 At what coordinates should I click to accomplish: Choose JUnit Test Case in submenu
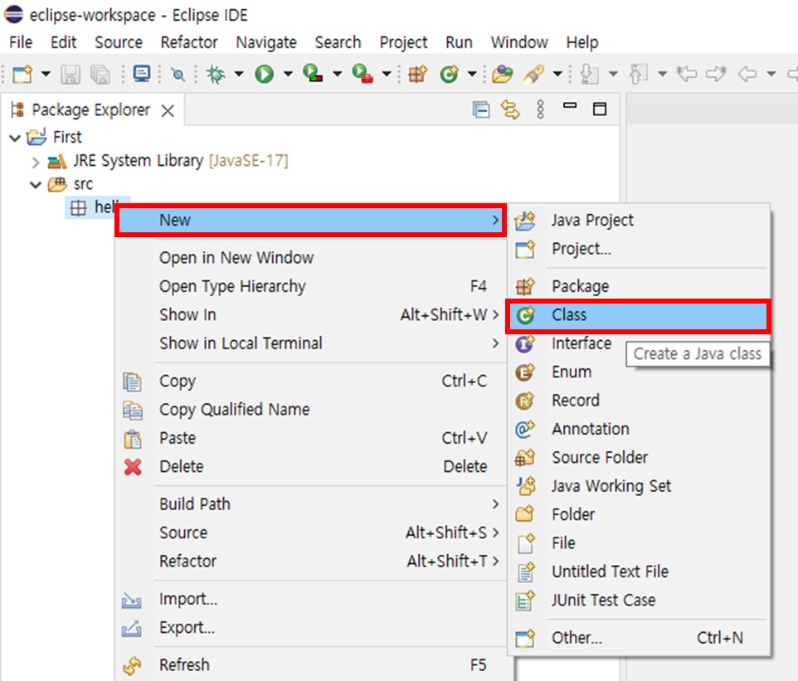[x=638, y=600]
